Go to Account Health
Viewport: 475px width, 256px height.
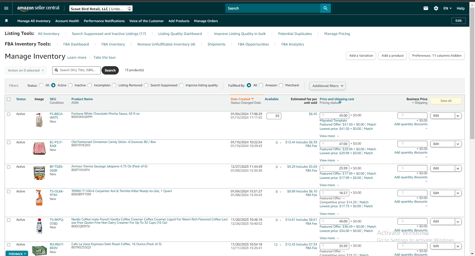[x=67, y=21]
